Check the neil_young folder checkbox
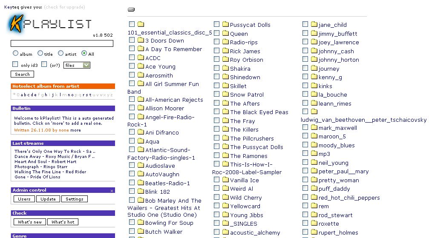Screen dimensions: 429x238 click(305, 162)
